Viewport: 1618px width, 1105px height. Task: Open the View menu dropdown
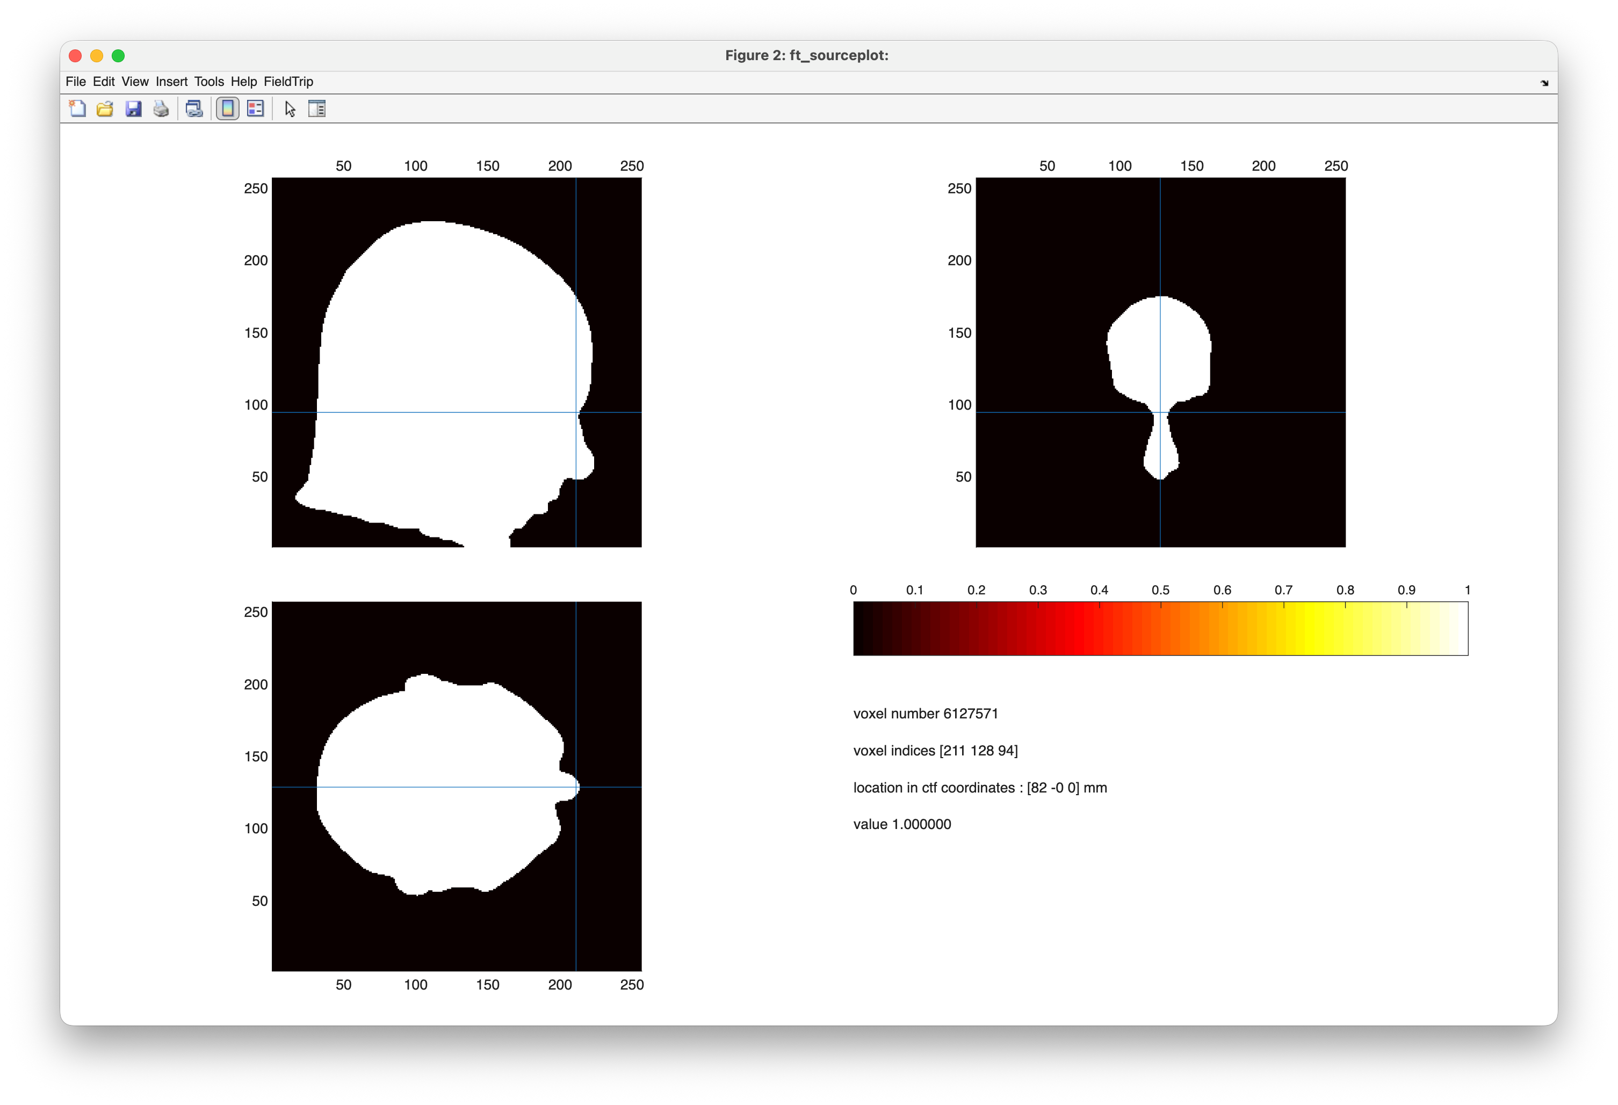[x=135, y=82]
